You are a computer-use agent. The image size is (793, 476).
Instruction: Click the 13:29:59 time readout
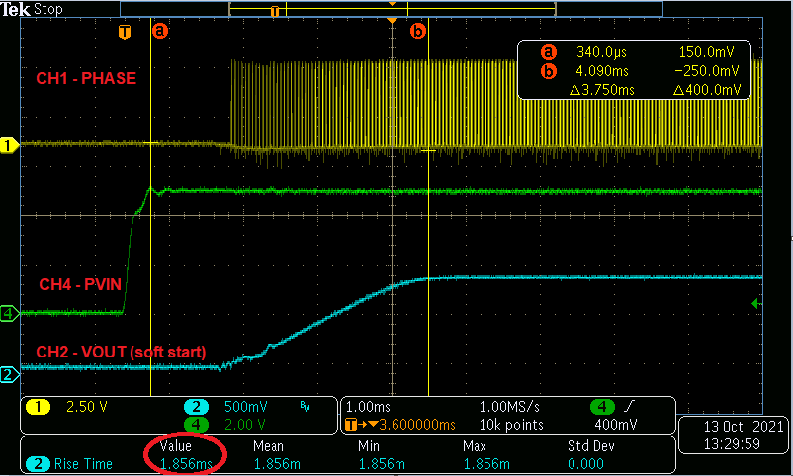(732, 444)
